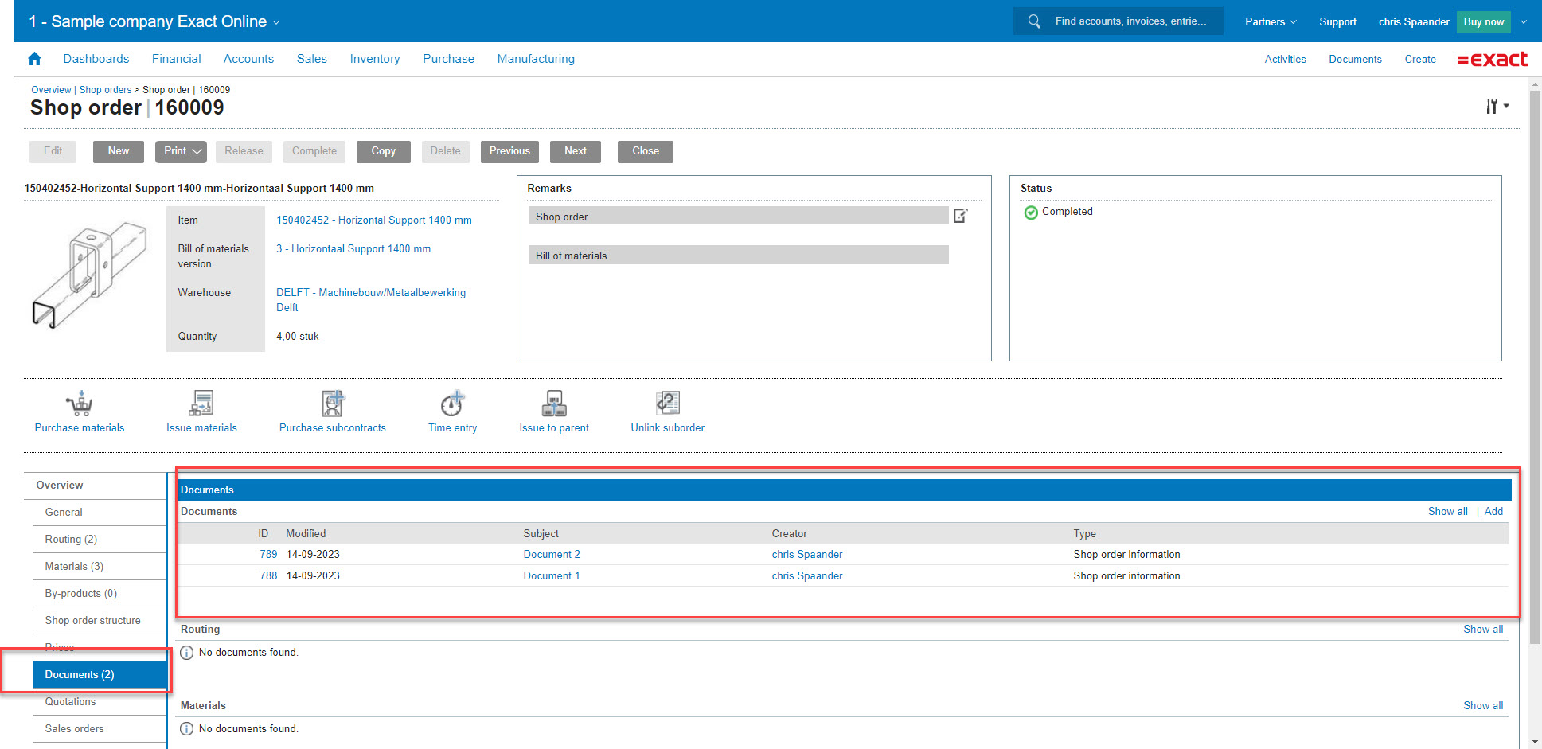This screenshot has height=749, width=1542.
Task: Open chris Spaander creator on row 789
Action: point(807,555)
